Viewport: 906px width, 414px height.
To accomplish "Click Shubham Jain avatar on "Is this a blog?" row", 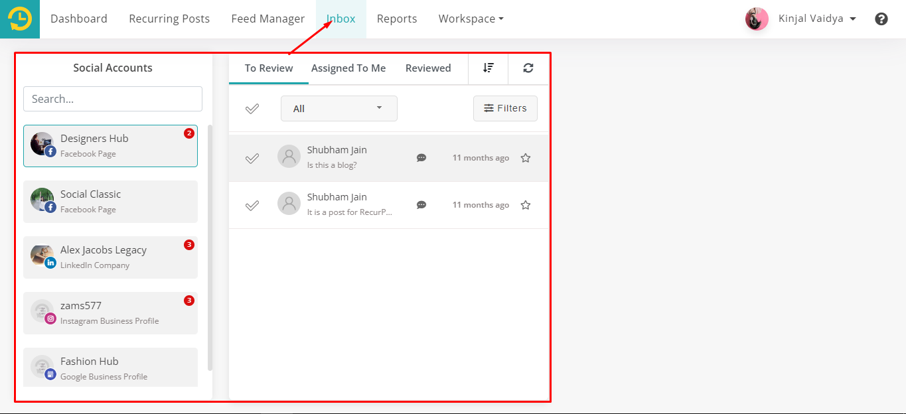I will click(289, 157).
